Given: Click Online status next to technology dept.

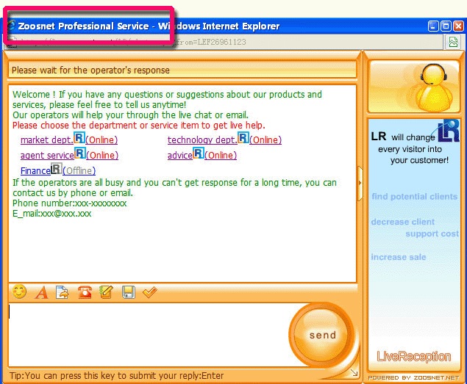Looking at the screenshot, I should 265,140.
